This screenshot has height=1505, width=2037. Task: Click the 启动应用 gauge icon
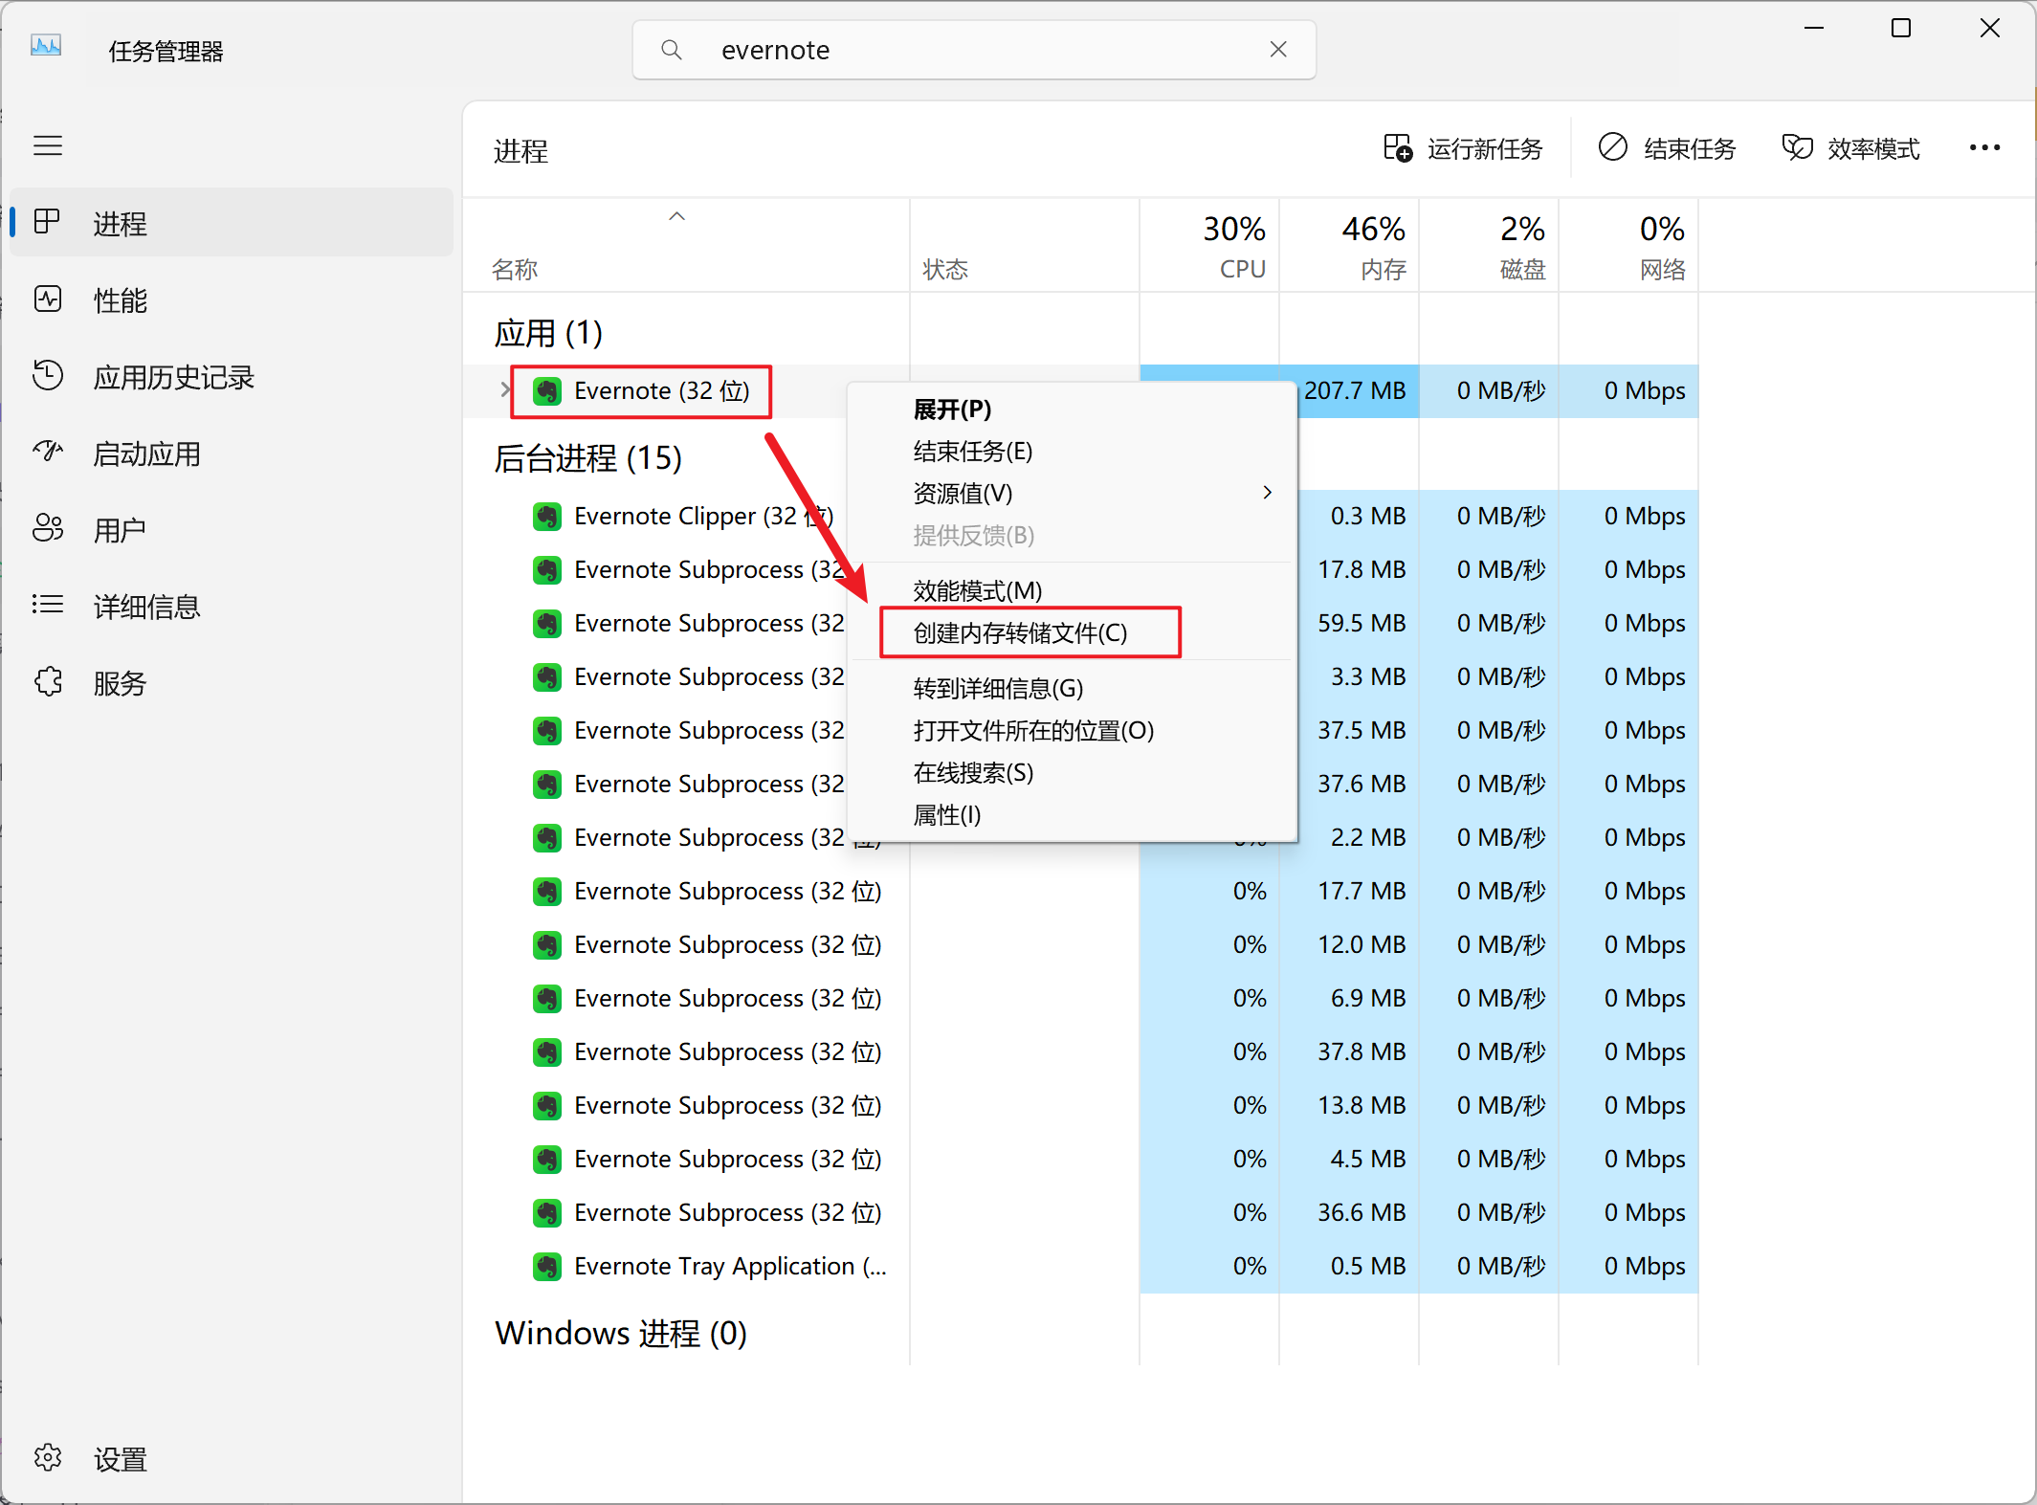click(48, 451)
